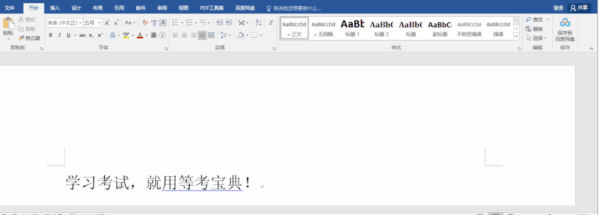This screenshot has height=215, width=599.
Task: Open the 文件 (File) tab
Action: (10, 8)
